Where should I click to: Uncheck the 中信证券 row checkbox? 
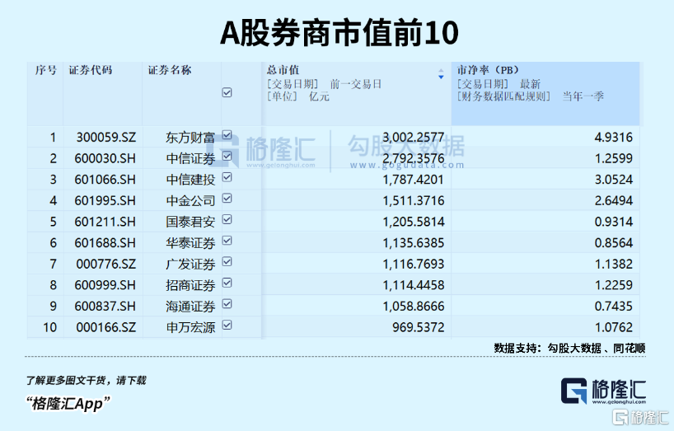tap(227, 156)
